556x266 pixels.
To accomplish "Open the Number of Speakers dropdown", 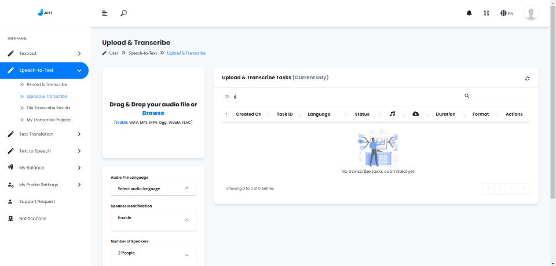I will click(153, 254).
